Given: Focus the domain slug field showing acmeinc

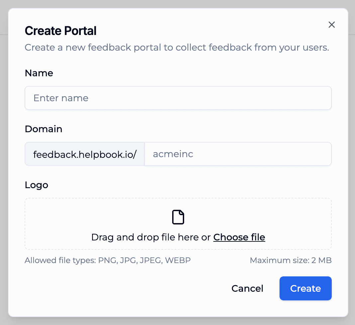Looking at the screenshot, I should [238, 154].
